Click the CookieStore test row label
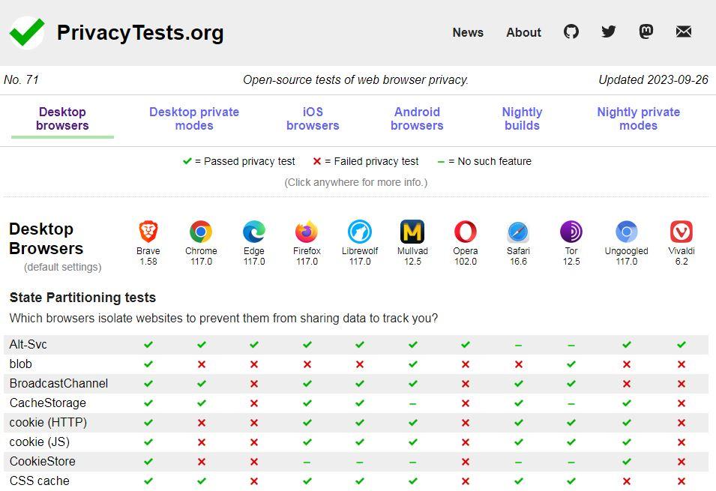 [x=42, y=462]
